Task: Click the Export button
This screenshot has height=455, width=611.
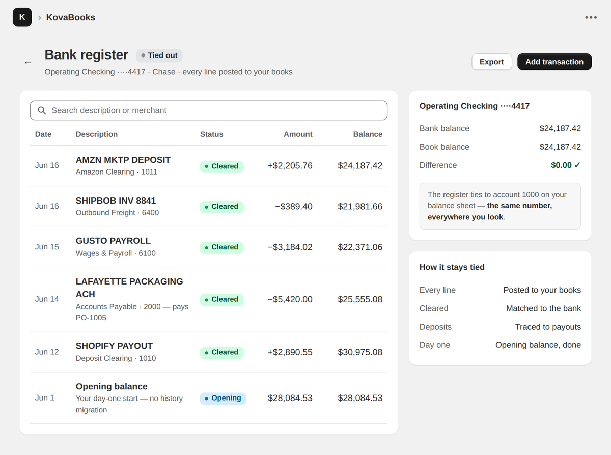Action: 491,62
